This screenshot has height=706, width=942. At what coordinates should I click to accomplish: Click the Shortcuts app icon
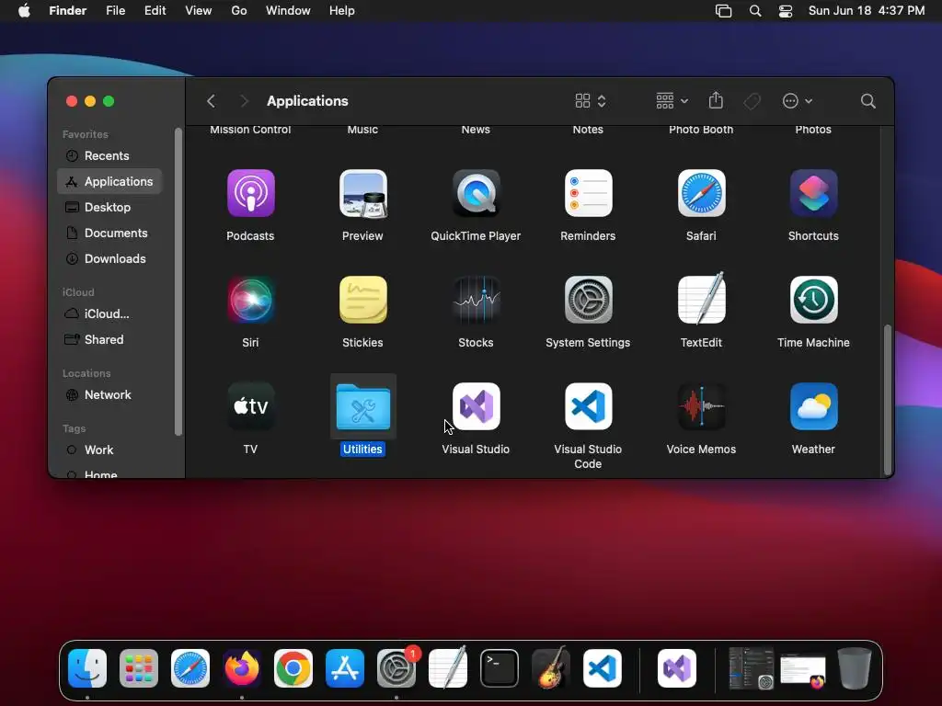coord(813,193)
